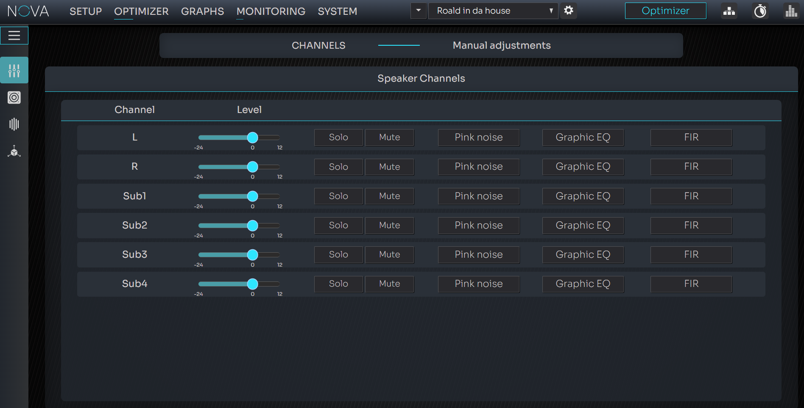Click the bar chart levels icon

pyautogui.click(x=791, y=11)
